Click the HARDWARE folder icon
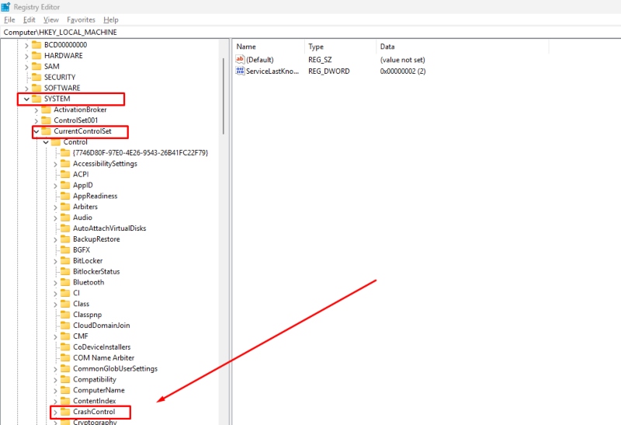 [x=36, y=55]
